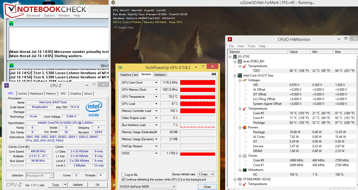
Task: Collapse the Utilizations node in HWMonitor
Action: tap(240, 170)
